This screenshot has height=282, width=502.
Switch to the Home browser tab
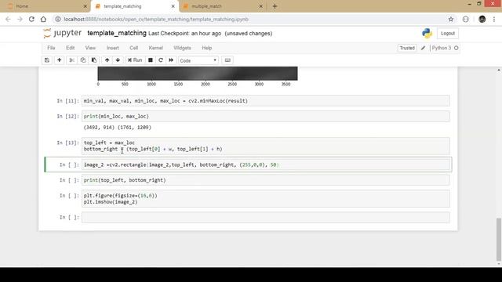pos(45,6)
